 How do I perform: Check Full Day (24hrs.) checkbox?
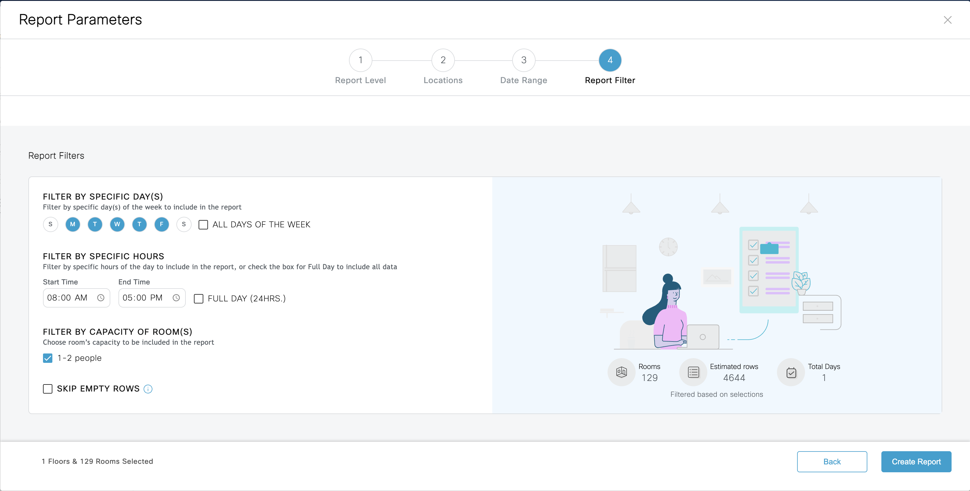(198, 298)
